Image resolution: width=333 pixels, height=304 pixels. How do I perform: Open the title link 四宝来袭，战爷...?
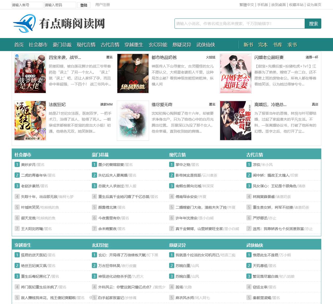[65, 57]
